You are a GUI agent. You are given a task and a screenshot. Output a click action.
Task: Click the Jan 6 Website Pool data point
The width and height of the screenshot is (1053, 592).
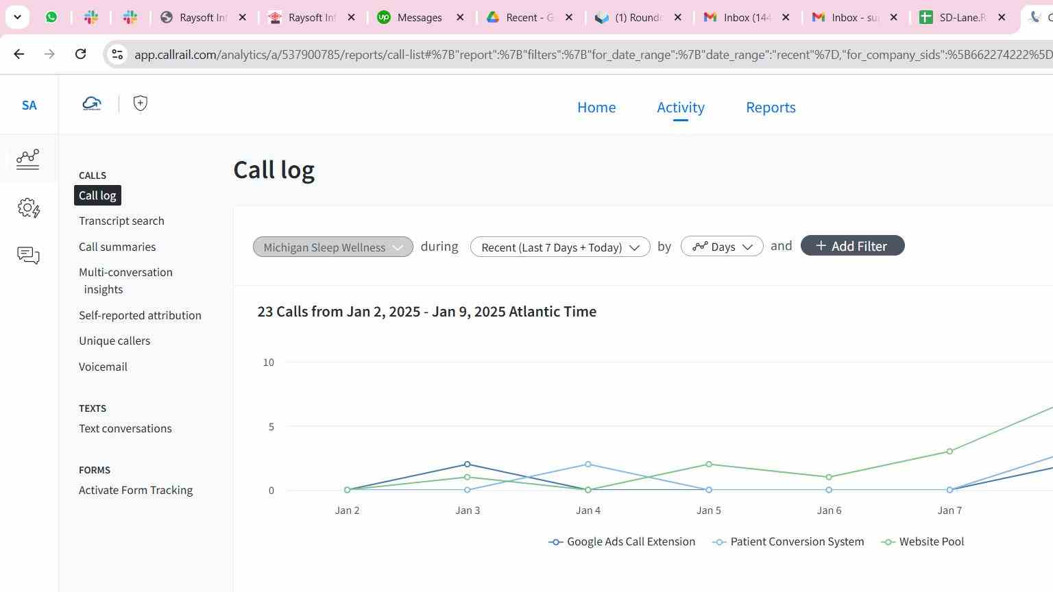pyautogui.click(x=829, y=477)
